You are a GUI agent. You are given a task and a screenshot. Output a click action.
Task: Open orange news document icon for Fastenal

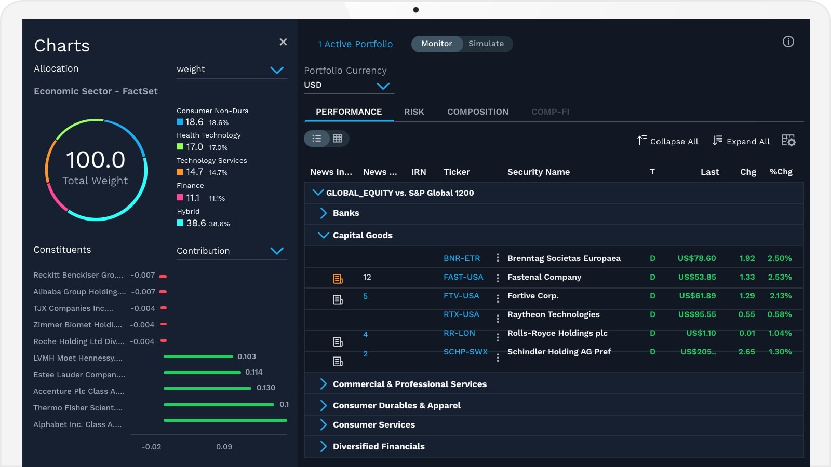point(338,279)
